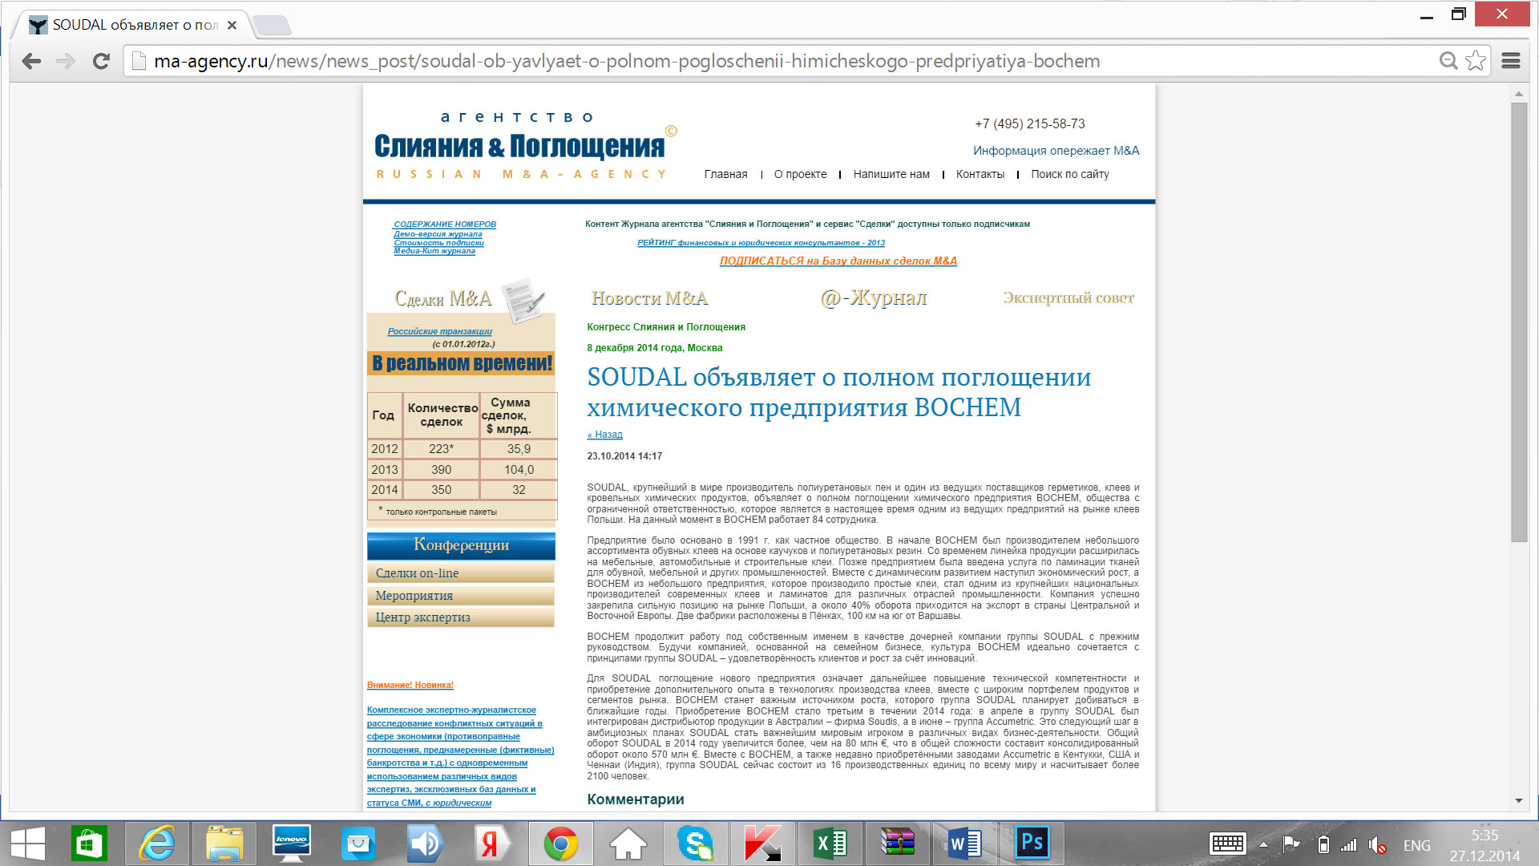Reload the page with the refresh icon
Image resolution: width=1539 pixels, height=866 pixels.
click(101, 61)
